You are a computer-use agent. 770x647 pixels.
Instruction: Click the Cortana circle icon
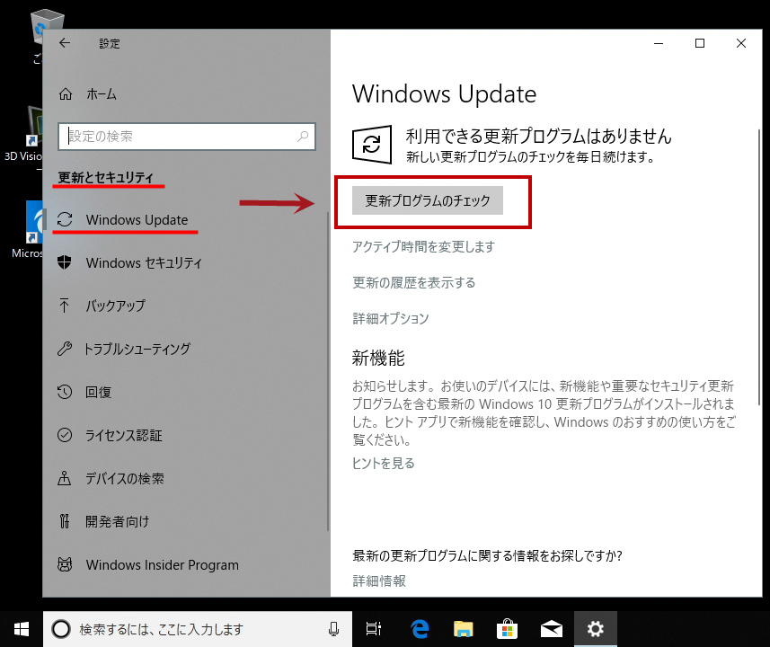[x=61, y=629]
